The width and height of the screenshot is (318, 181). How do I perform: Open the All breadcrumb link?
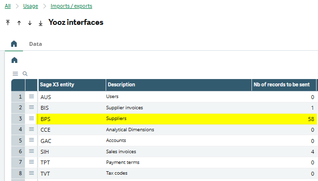point(8,6)
